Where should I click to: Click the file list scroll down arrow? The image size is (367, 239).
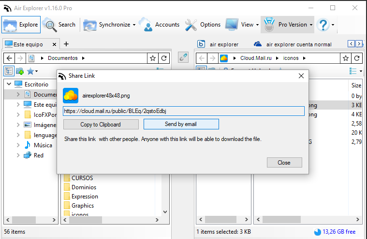pos(165,211)
